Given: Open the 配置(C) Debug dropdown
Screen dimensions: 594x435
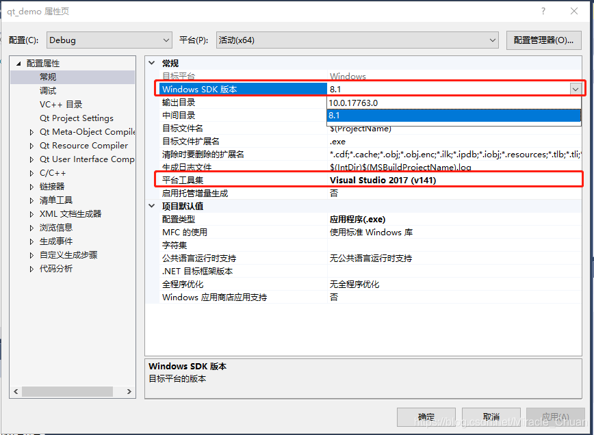Looking at the screenshot, I should (x=109, y=40).
